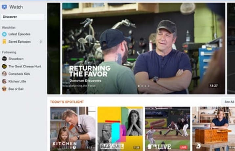Go to third carousel page dot
The image size is (235, 151).
click(145, 86)
